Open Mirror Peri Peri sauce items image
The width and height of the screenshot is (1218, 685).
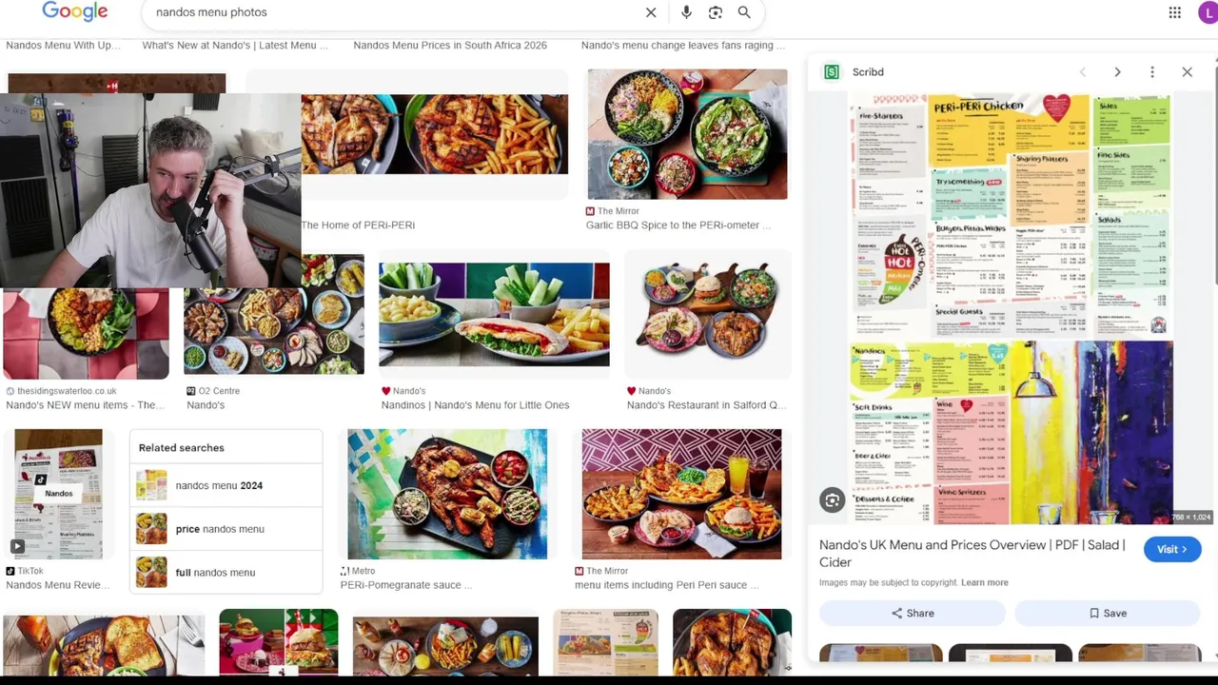coord(681,494)
